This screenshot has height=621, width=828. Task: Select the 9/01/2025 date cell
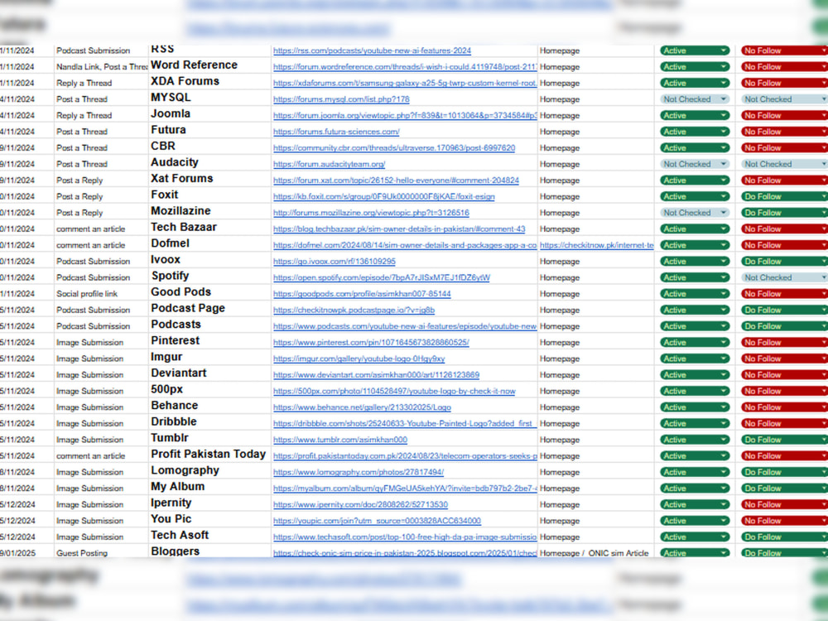tap(26, 553)
